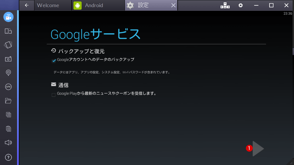Maximize the BlueStacks window
294x165 pixels.
tap(271, 5)
